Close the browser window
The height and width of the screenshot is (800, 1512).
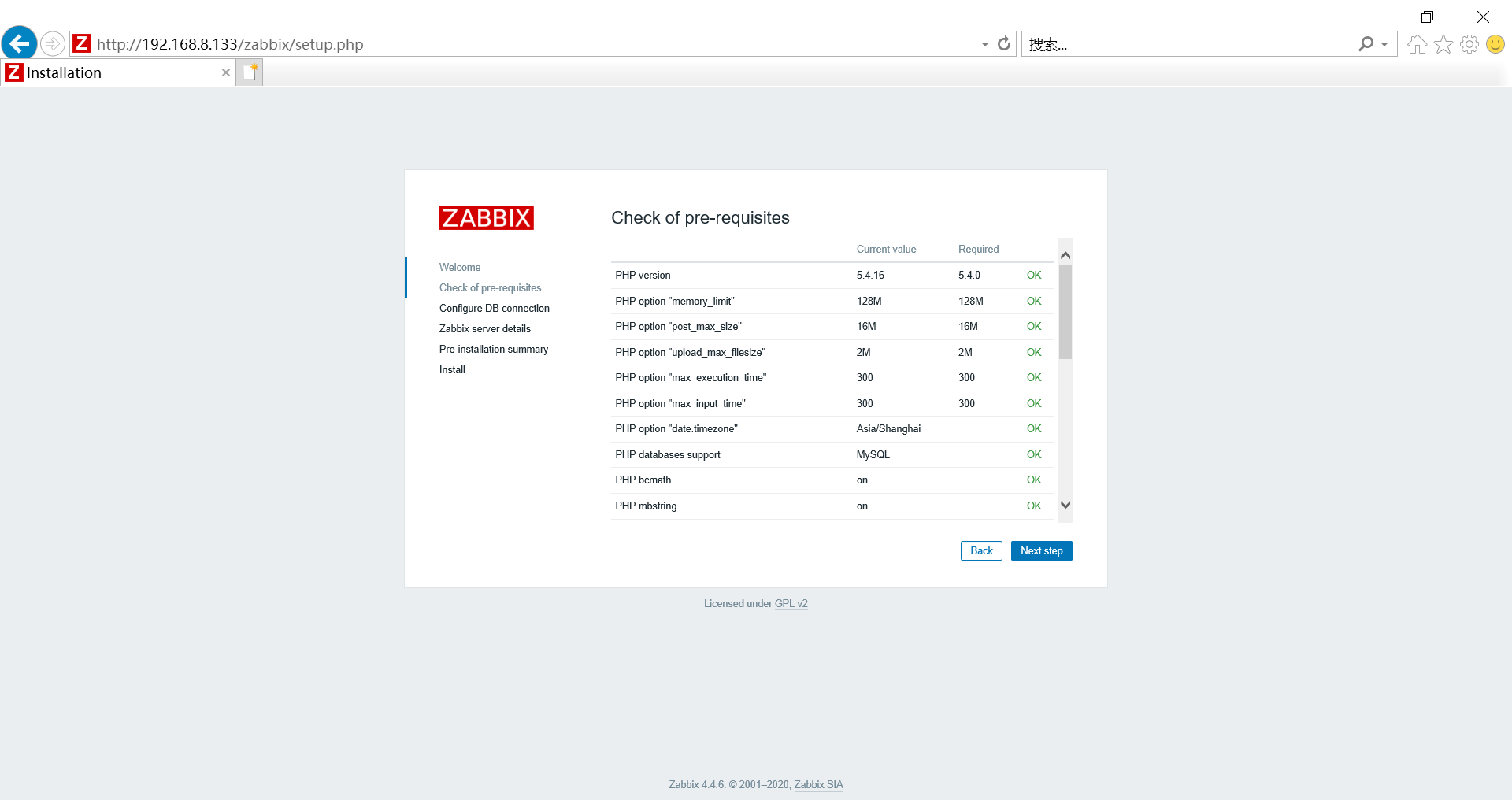(x=1483, y=17)
